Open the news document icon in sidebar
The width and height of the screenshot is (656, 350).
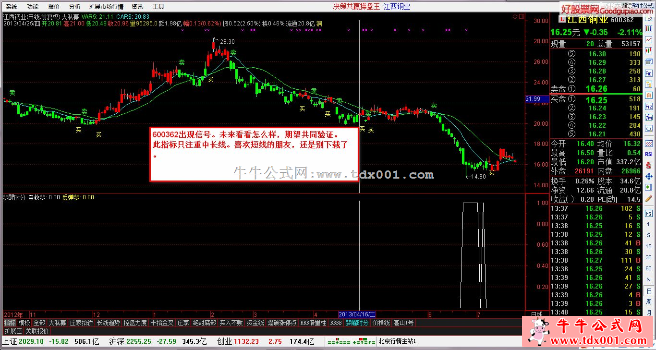click(x=648, y=62)
